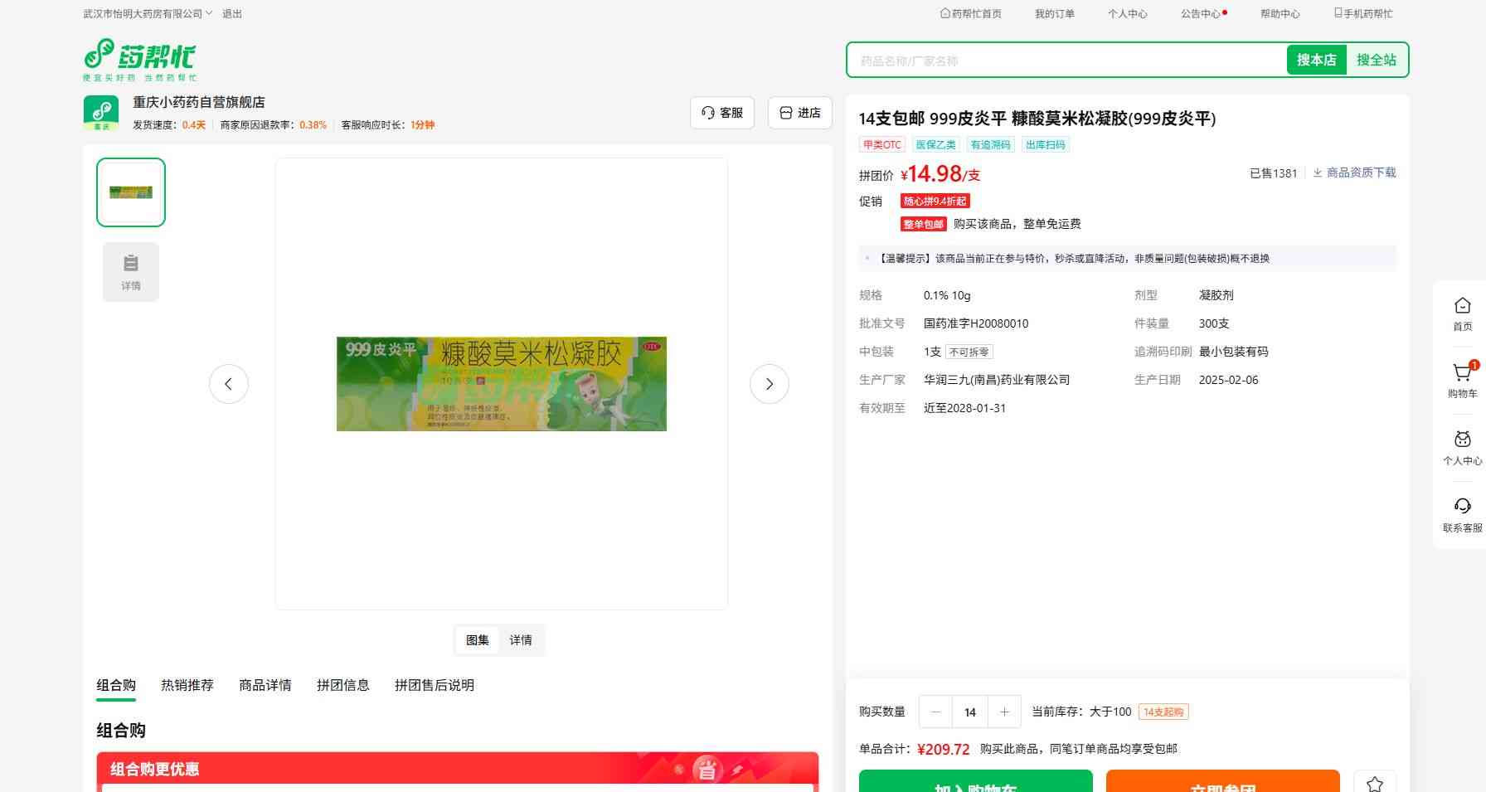Screen dimensions: 1486x792
Task: Click the product search input field
Action: 1070,61
